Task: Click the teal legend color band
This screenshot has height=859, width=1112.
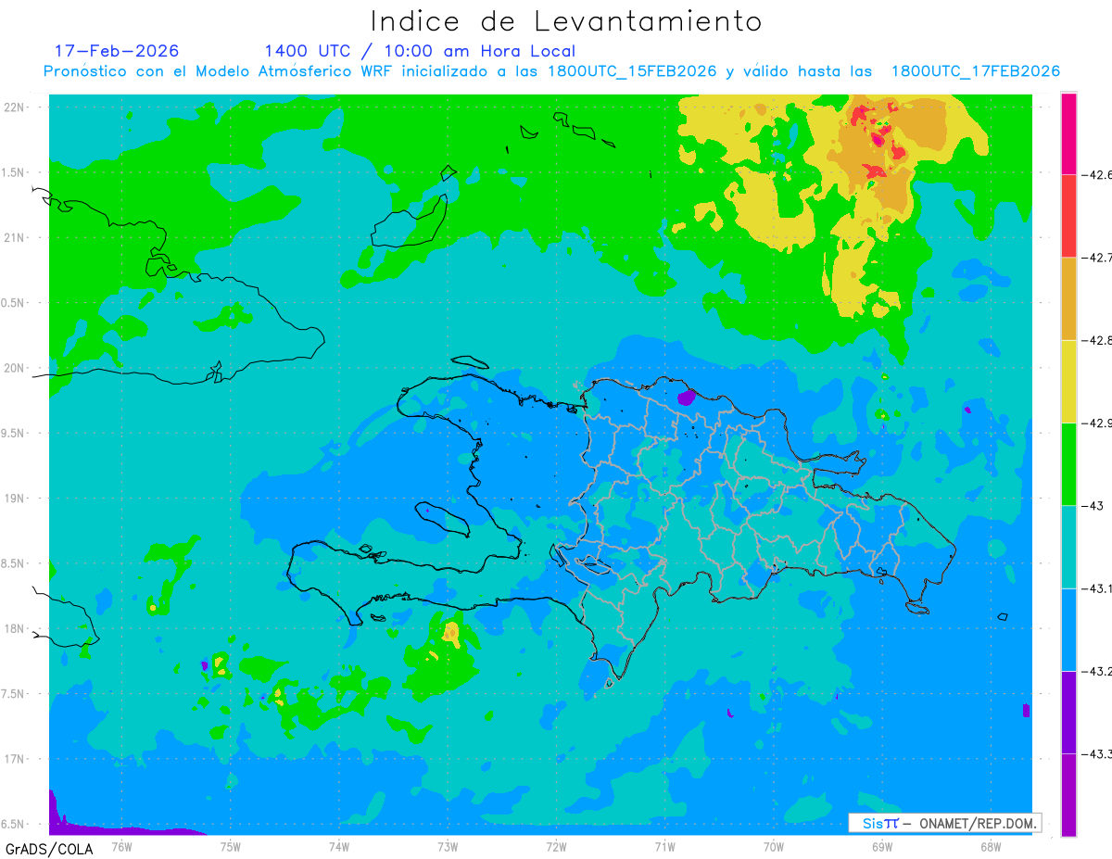Action: click(1068, 547)
